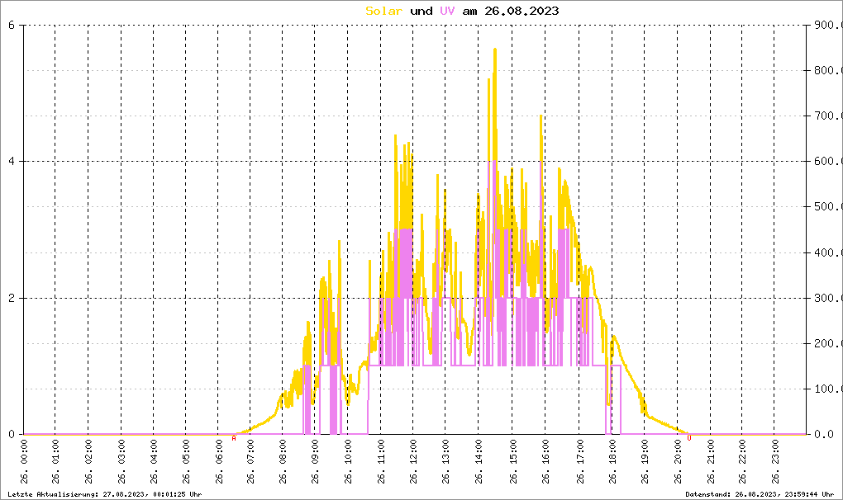Select the date 26.08.2023 in the chart title

522,11
